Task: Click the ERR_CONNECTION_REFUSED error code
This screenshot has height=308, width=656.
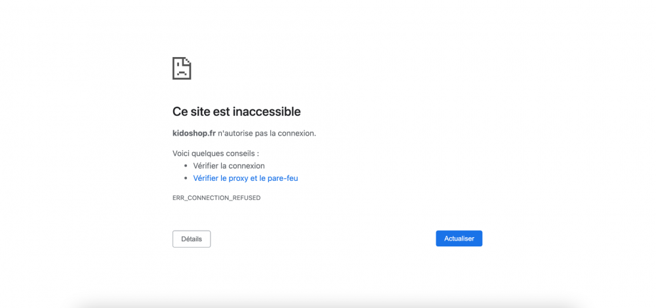Action: pos(216,198)
